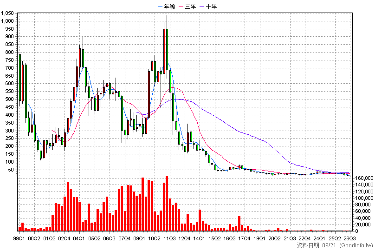The height and width of the screenshot is (251, 375).
Task: Click the 50 price axis label
Action: (11, 170)
